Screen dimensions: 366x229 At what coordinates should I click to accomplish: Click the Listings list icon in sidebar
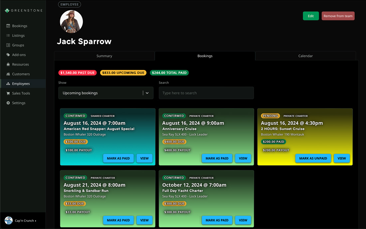(8, 36)
